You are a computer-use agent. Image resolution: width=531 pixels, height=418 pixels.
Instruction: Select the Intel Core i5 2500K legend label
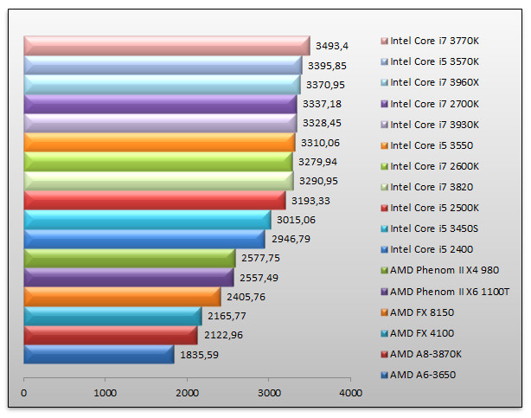click(434, 208)
